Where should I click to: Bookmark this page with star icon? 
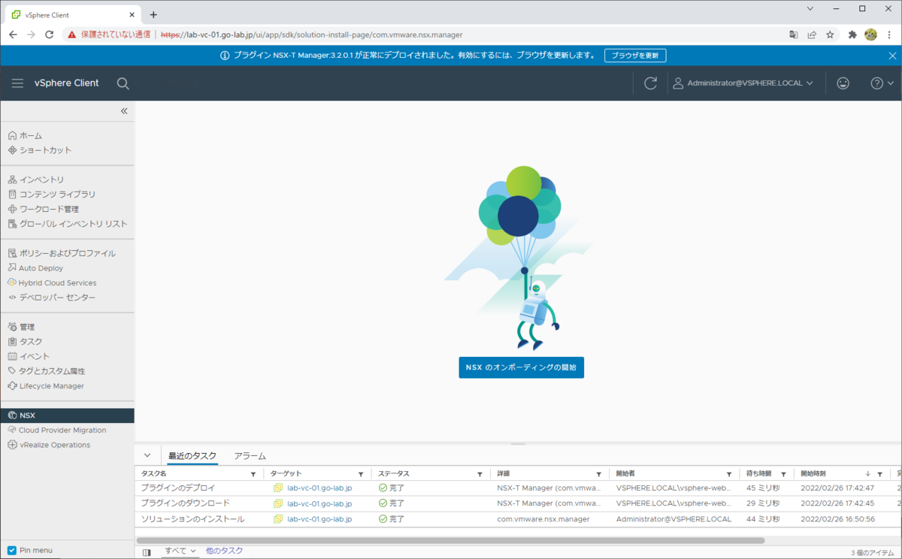pos(830,35)
